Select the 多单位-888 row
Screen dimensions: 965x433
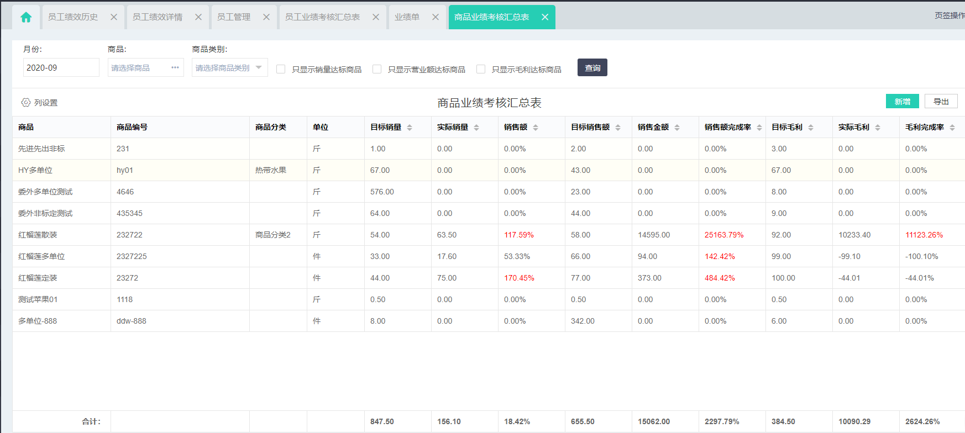(x=489, y=321)
